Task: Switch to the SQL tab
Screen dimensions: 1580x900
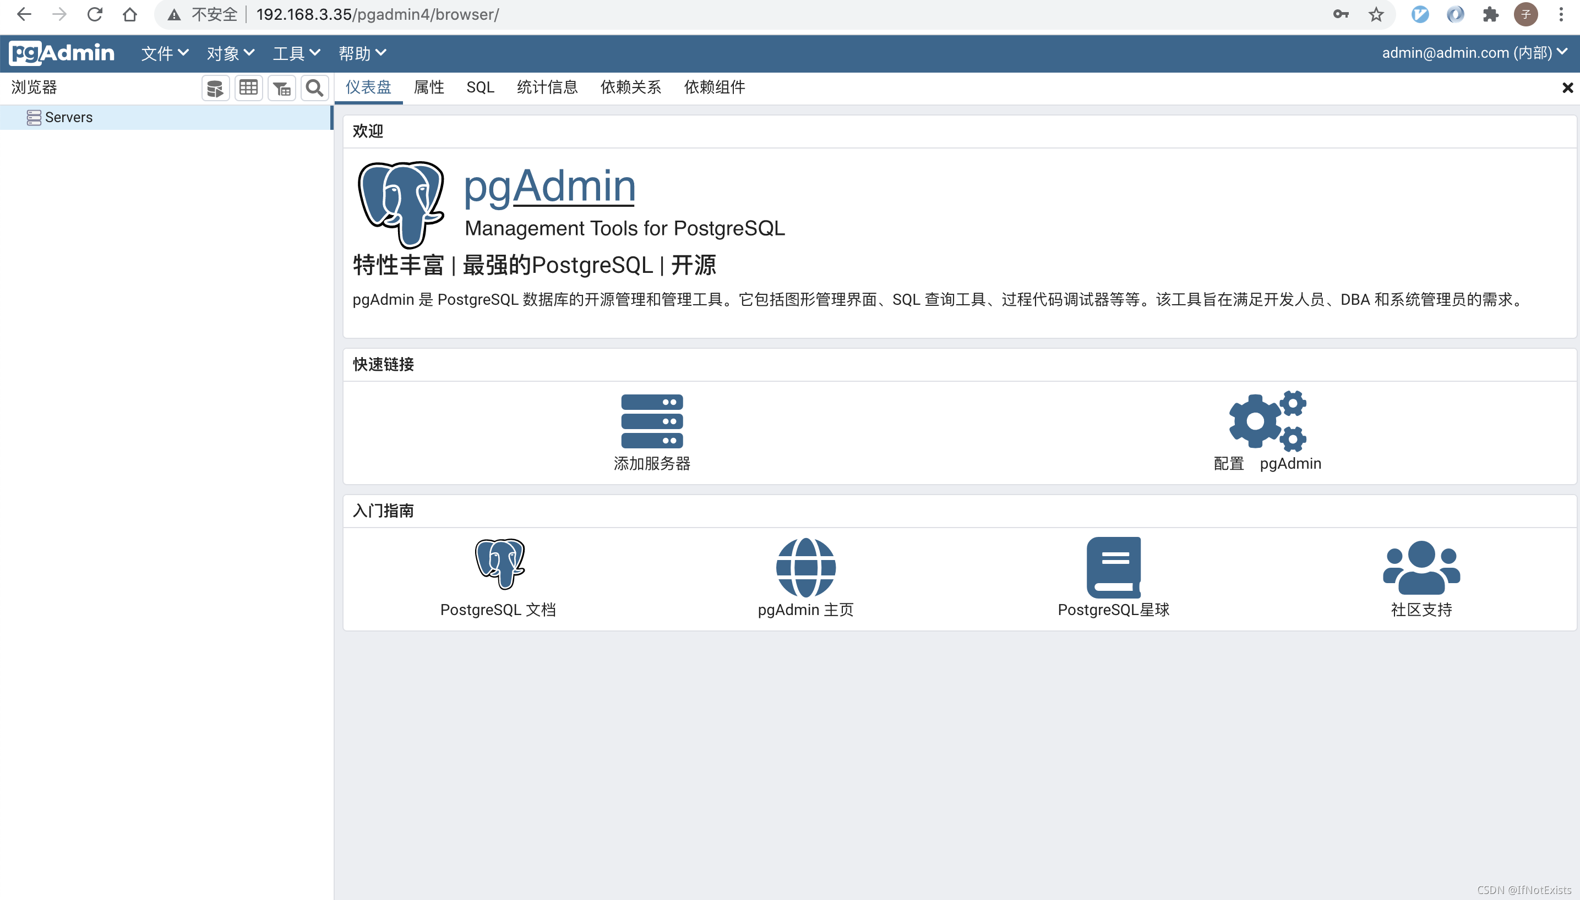Action: point(480,88)
